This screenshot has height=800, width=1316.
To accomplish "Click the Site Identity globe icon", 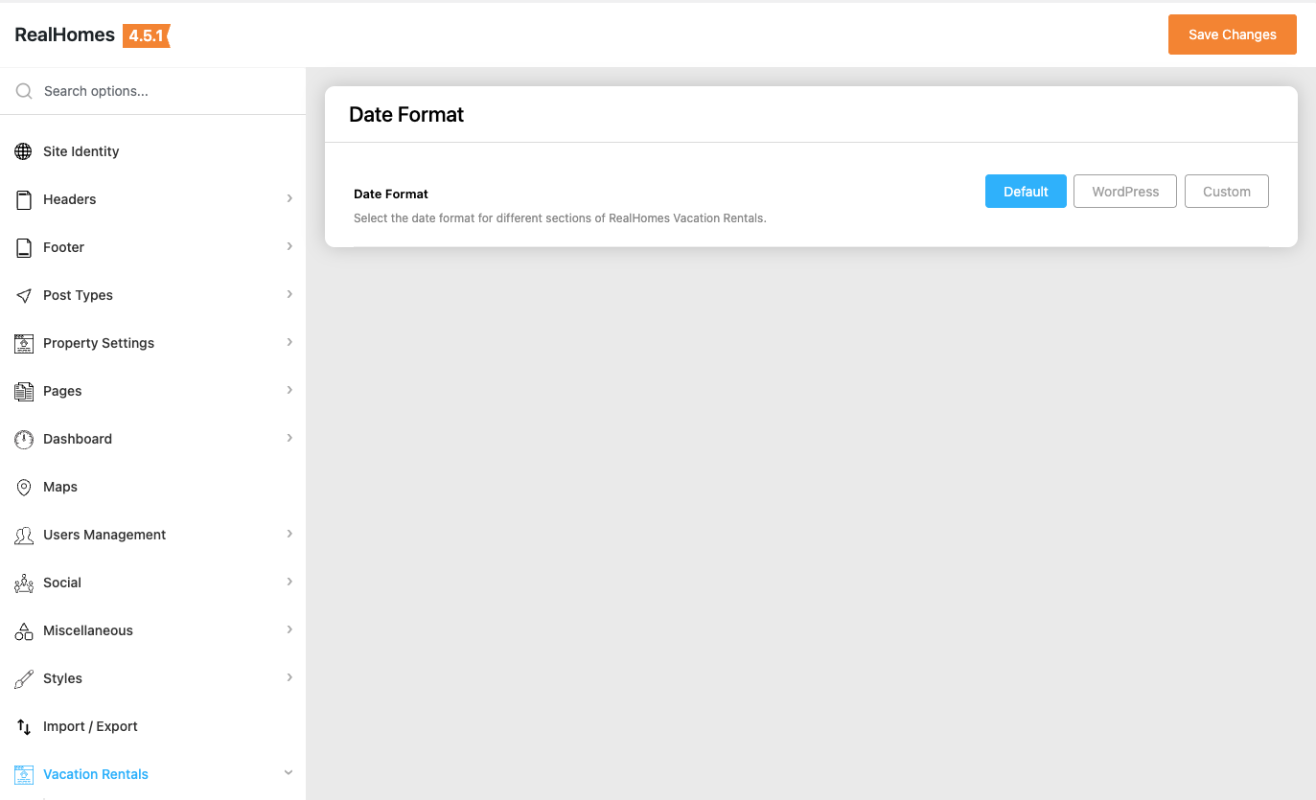I will [23, 151].
